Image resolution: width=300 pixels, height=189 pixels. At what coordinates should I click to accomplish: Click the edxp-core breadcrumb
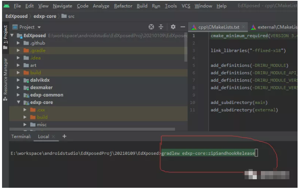click(45, 16)
